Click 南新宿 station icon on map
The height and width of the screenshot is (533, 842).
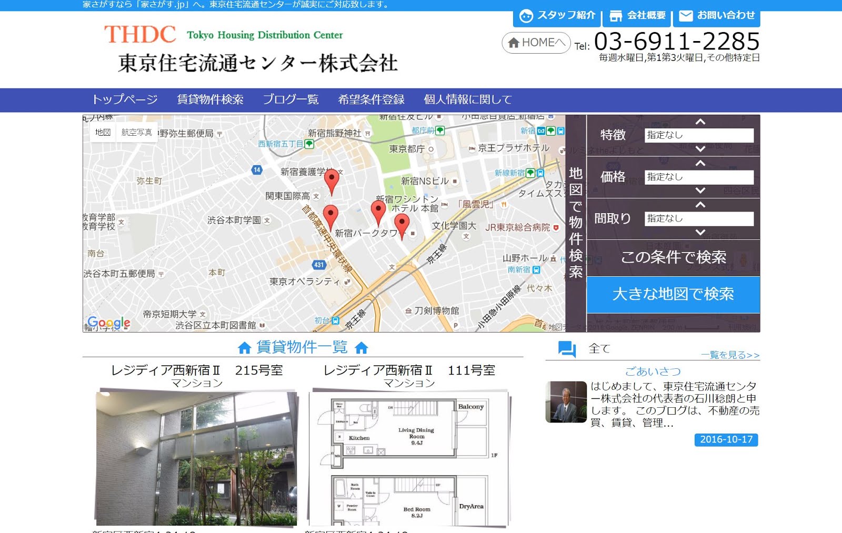click(536, 270)
